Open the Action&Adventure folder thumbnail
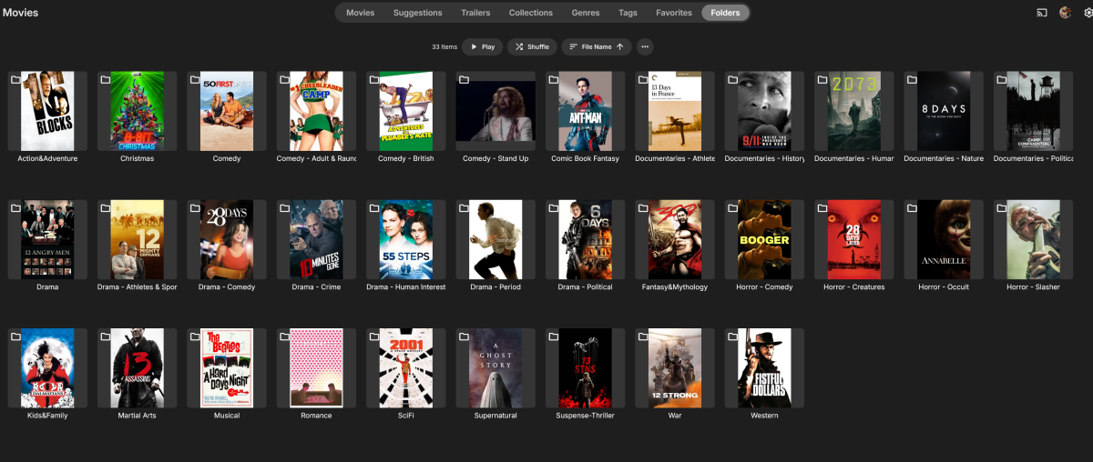Image resolution: width=1093 pixels, height=462 pixels. (47, 111)
